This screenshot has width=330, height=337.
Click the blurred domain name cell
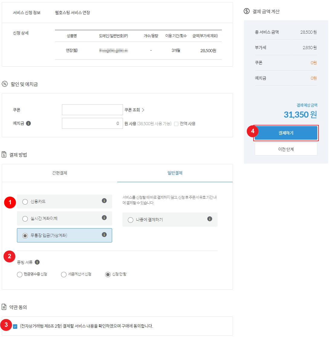(x=114, y=51)
